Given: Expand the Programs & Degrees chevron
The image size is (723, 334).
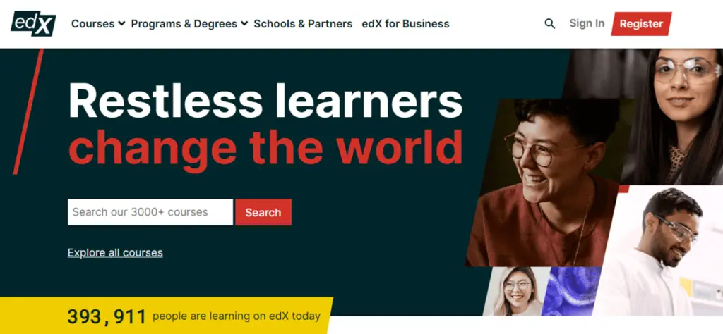Looking at the screenshot, I should (x=244, y=23).
